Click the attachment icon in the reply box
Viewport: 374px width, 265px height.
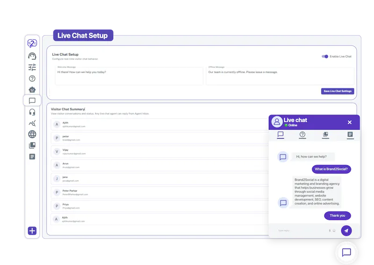330,231
